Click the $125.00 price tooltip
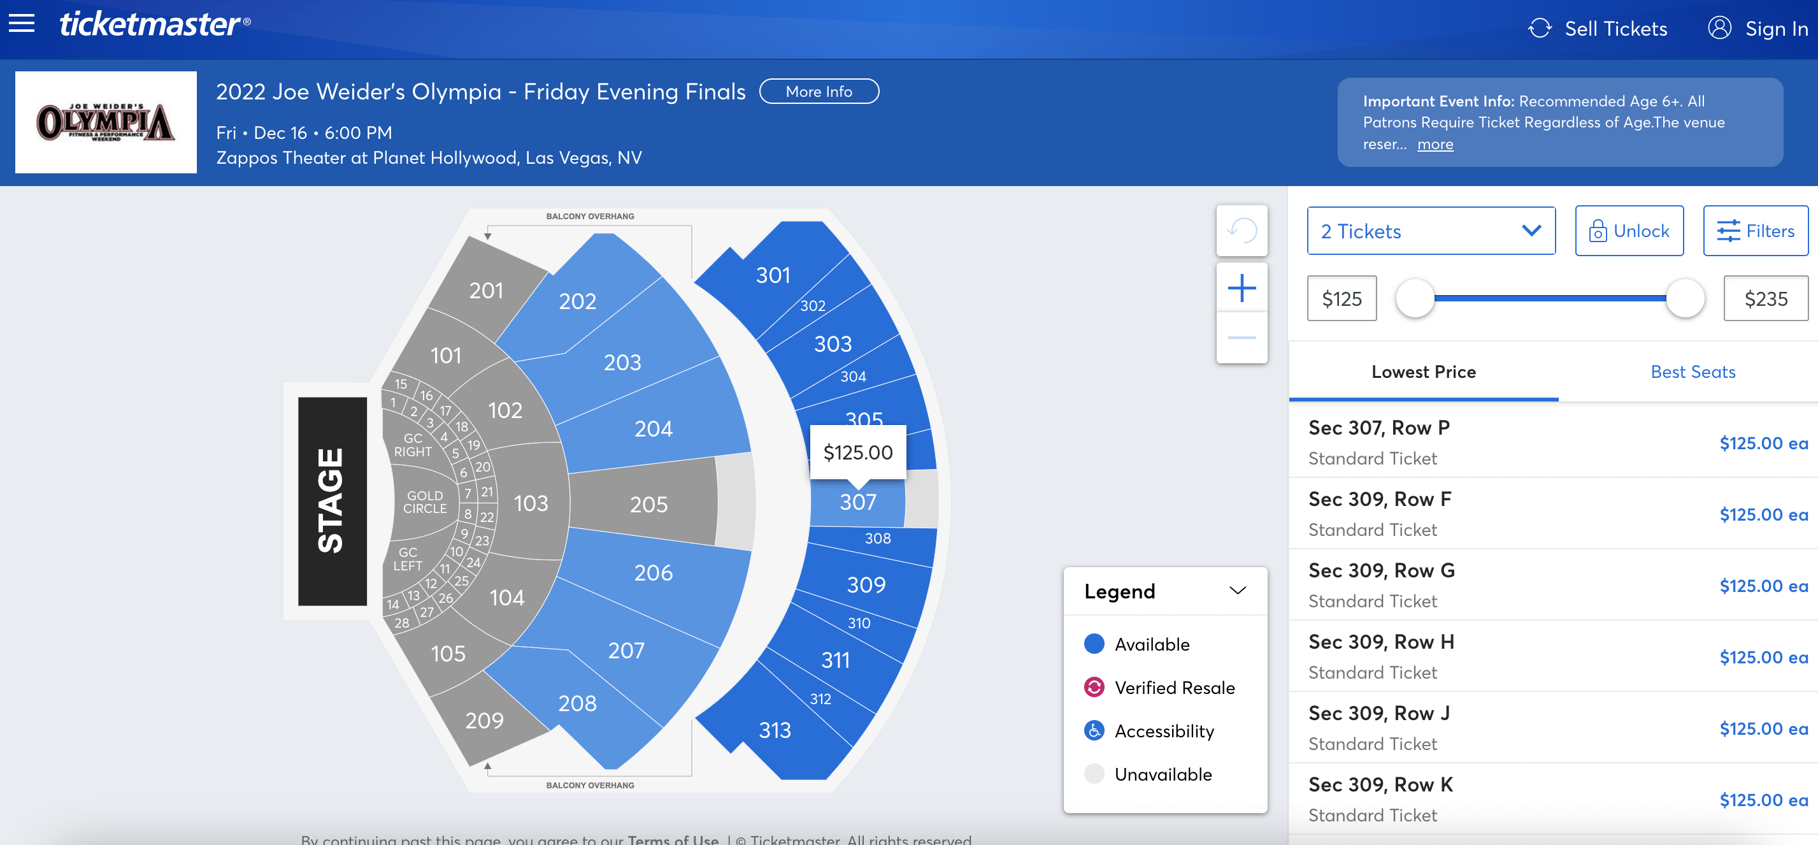The width and height of the screenshot is (1818, 845). pyautogui.click(x=857, y=452)
